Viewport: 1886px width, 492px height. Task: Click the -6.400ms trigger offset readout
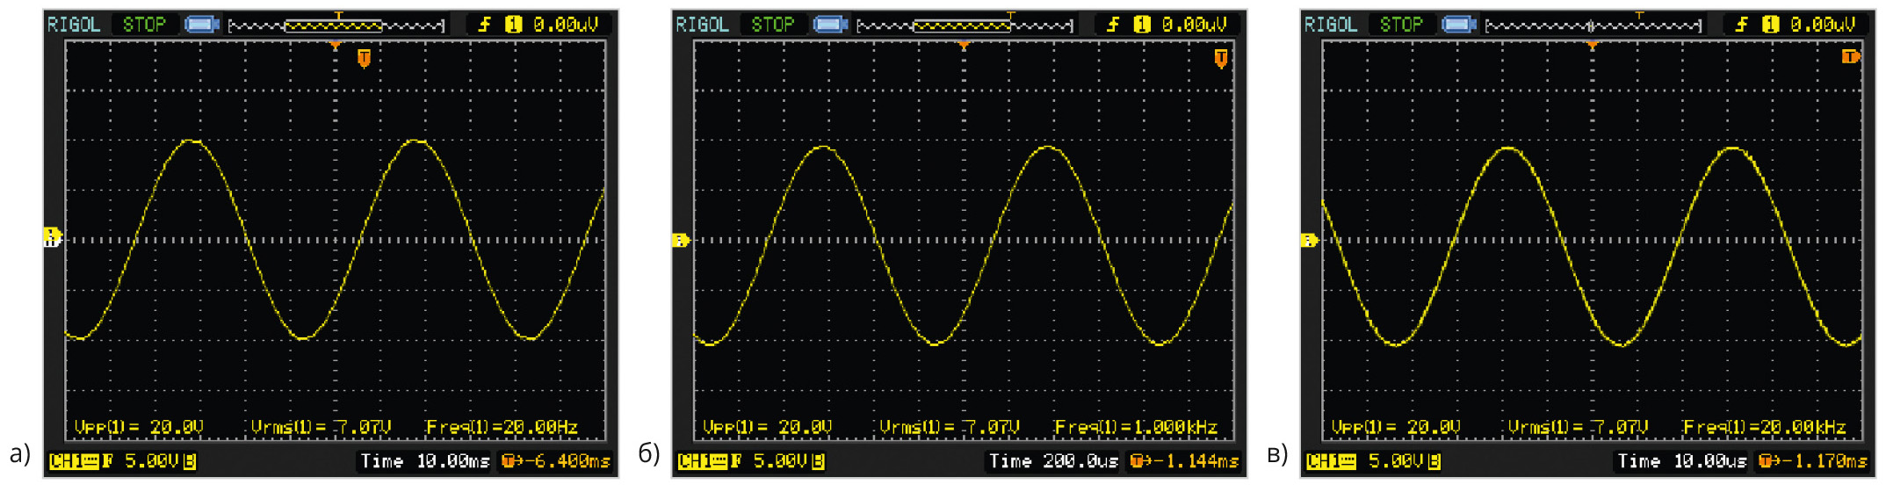pyautogui.click(x=556, y=461)
